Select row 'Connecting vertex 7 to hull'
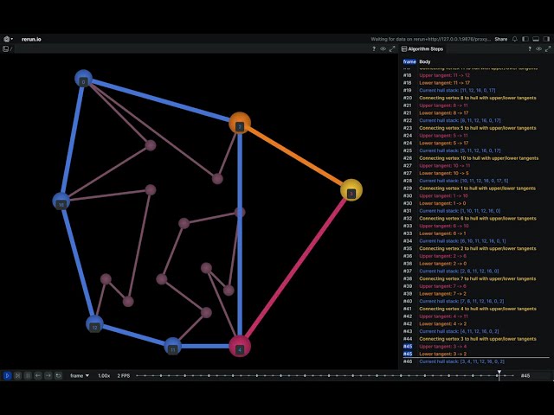 pos(476,278)
